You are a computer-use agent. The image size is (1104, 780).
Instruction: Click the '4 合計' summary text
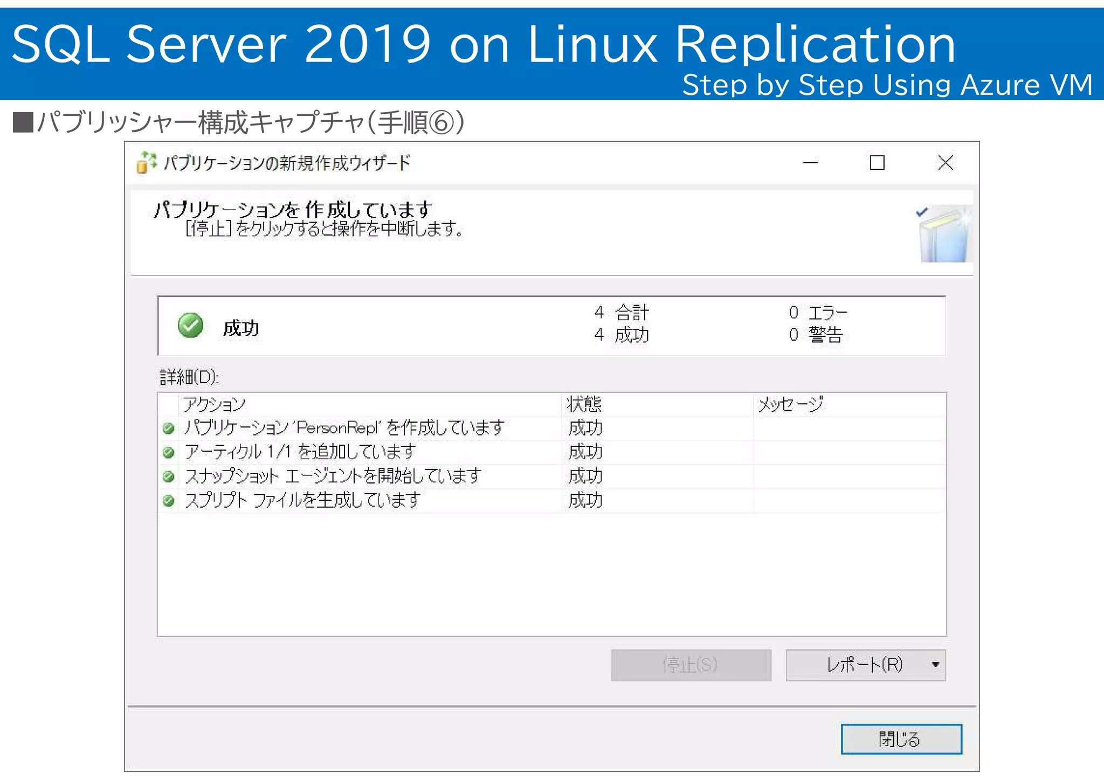pyautogui.click(x=622, y=313)
